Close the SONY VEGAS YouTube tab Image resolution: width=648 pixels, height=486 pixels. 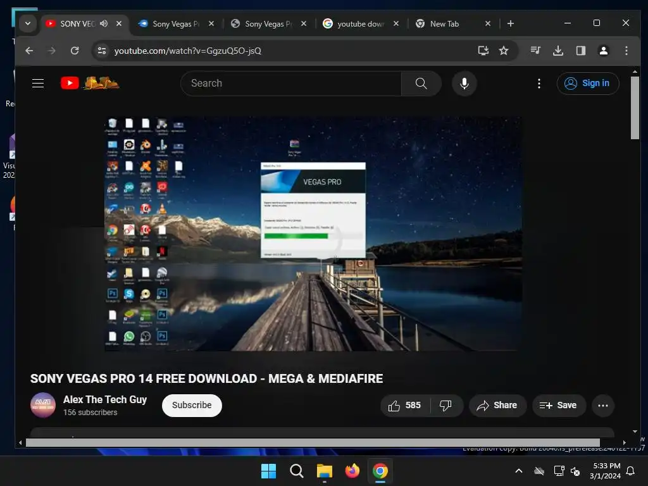(119, 23)
